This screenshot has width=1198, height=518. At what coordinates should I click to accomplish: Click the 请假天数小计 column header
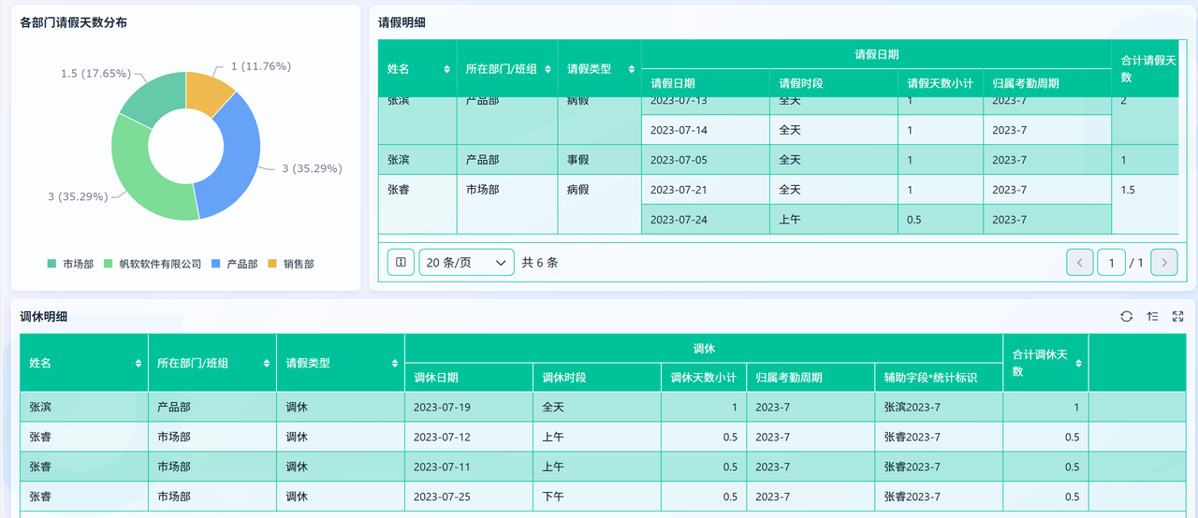[941, 83]
